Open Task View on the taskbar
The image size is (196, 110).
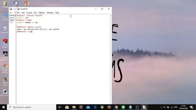coord(60,107)
